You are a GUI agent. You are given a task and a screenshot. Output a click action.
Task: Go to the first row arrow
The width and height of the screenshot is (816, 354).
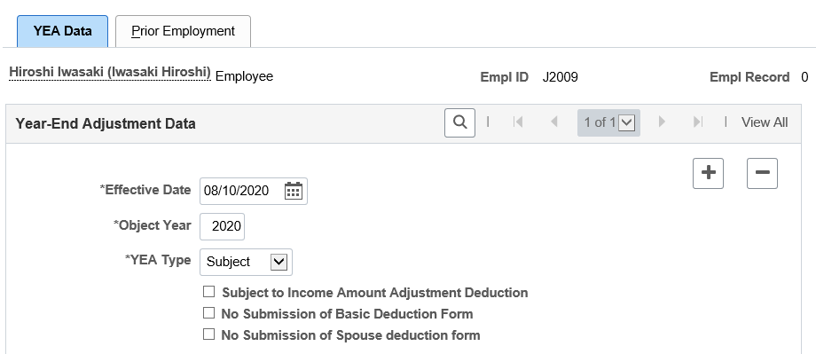[518, 122]
